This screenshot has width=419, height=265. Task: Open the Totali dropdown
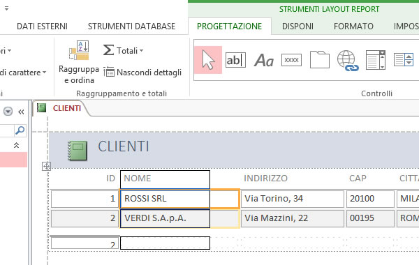[123, 50]
